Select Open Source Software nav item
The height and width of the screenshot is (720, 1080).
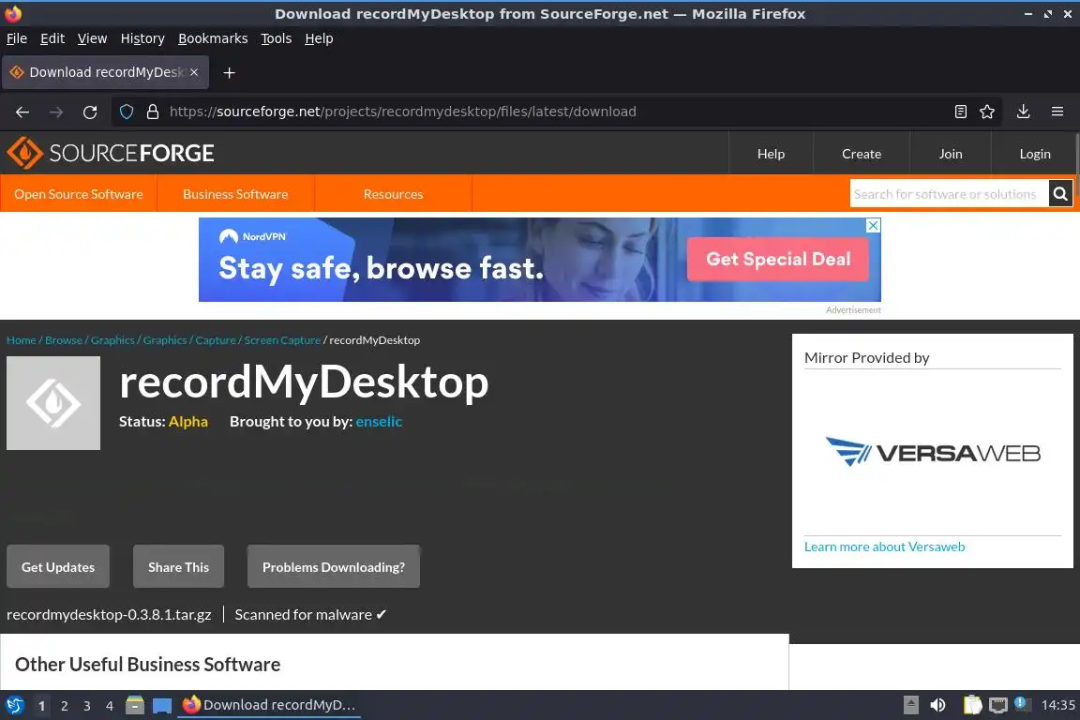[x=79, y=194]
